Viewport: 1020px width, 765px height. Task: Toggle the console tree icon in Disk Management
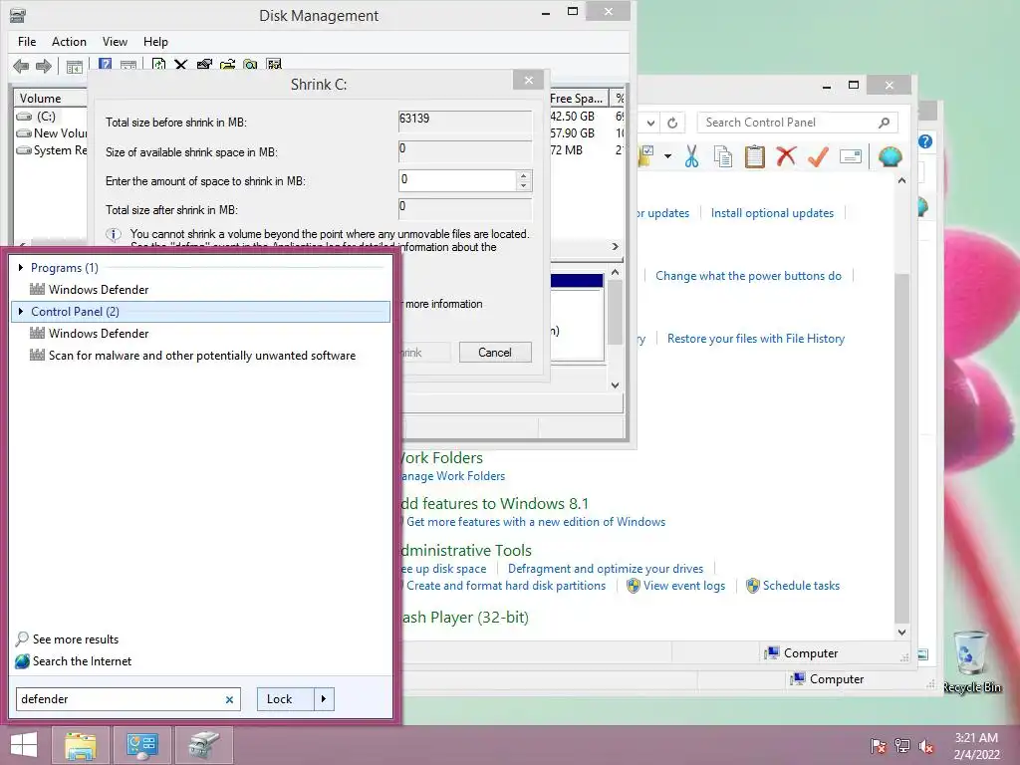[74, 66]
